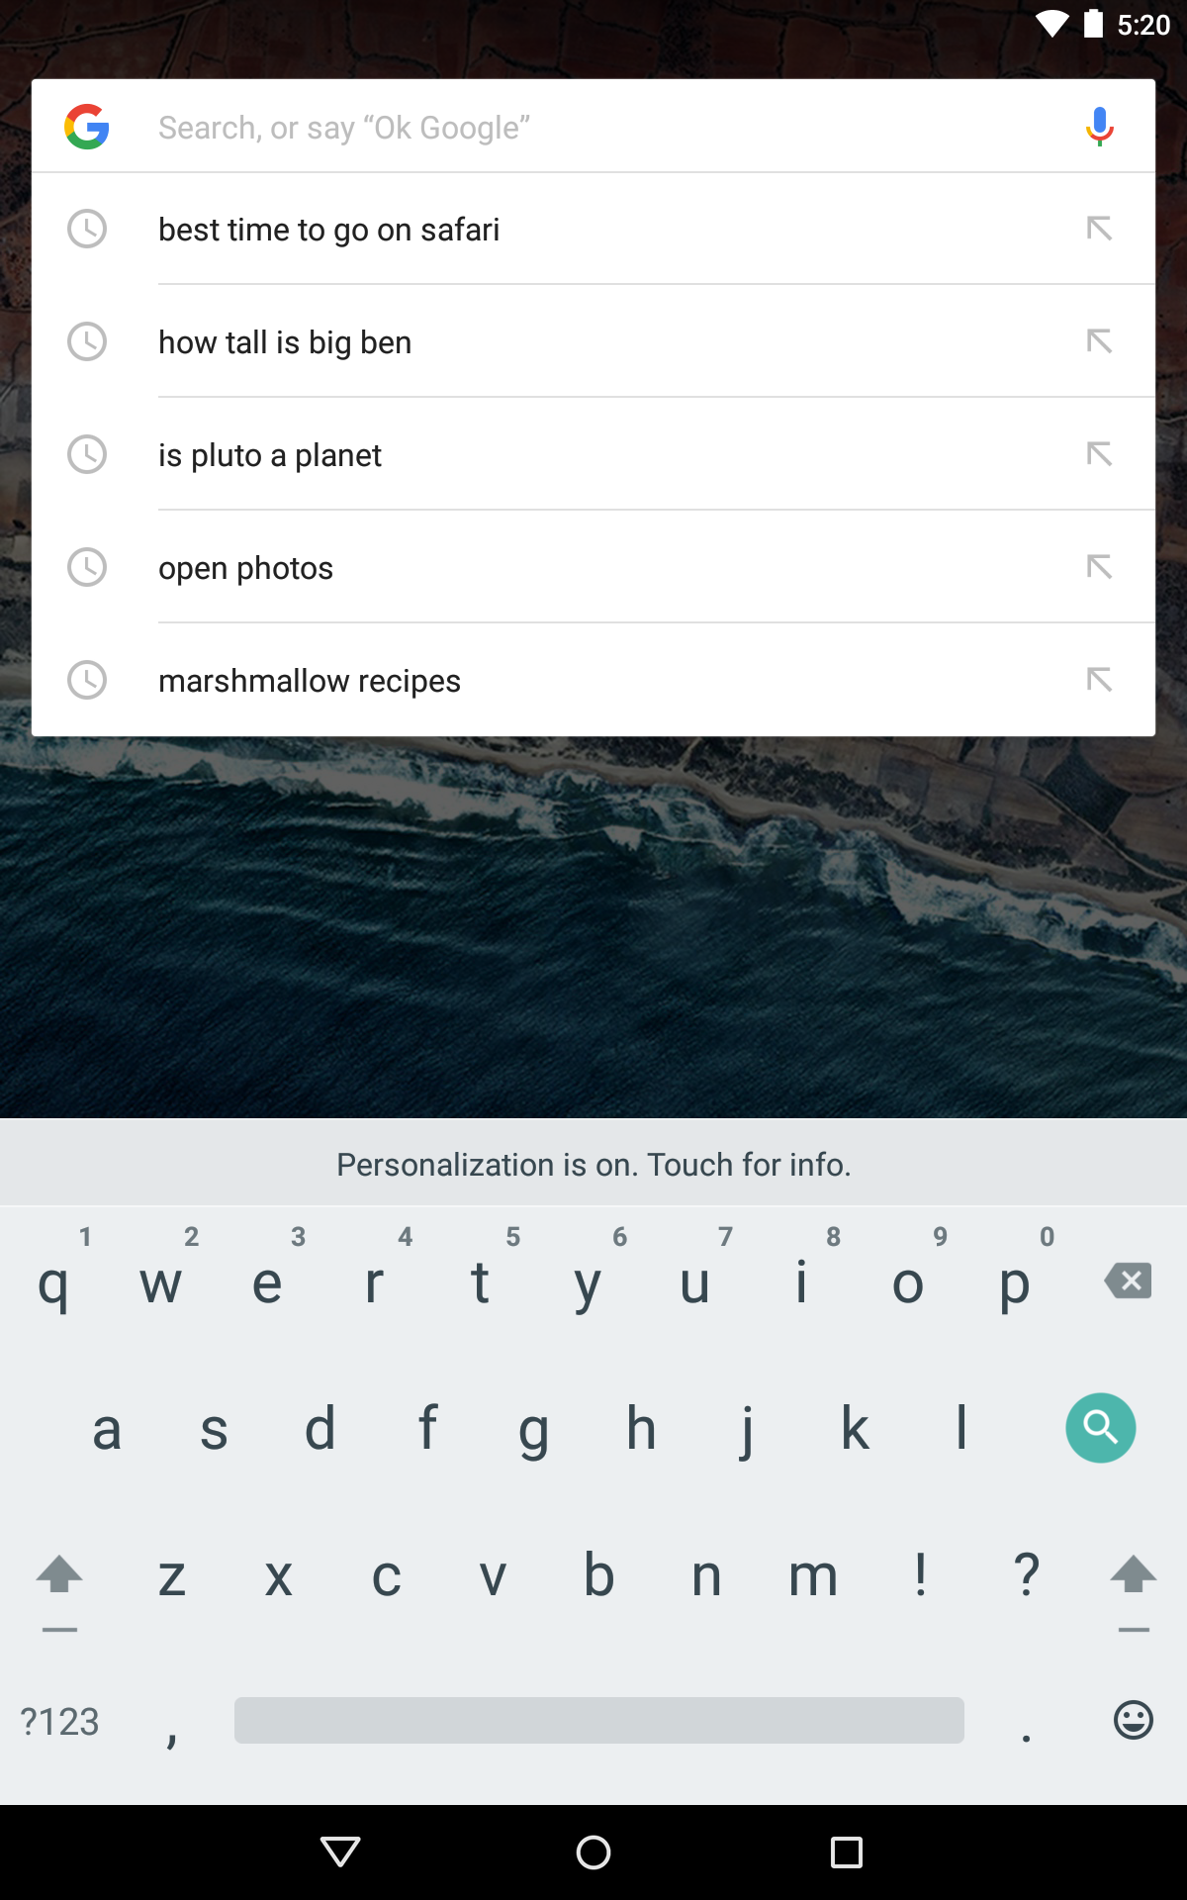This screenshot has width=1187, height=1900.
Task: Tap the voice search microphone icon
Action: click(x=1099, y=127)
